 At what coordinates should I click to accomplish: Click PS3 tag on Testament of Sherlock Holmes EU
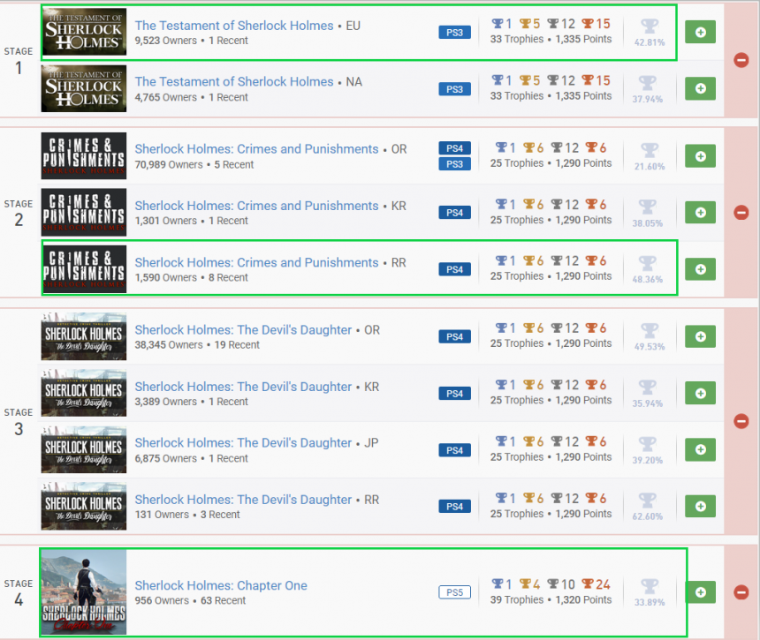[455, 33]
